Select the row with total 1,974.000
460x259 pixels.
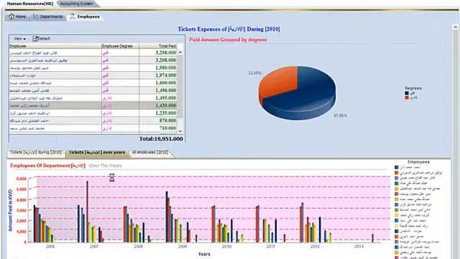pyautogui.click(x=93, y=76)
